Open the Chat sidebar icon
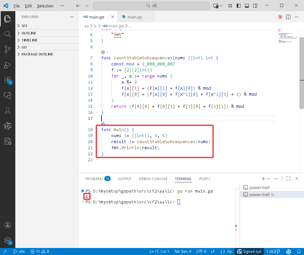This screenshot has width=304, height=255. tap(7, 95)
